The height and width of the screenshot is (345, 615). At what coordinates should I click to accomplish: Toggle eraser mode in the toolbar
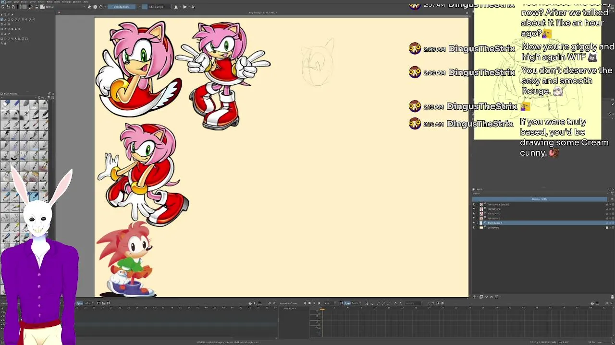89,7
